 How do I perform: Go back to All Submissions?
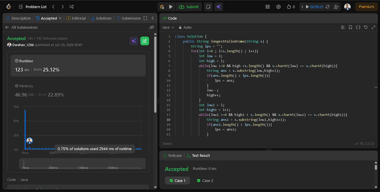coord(21,27)
